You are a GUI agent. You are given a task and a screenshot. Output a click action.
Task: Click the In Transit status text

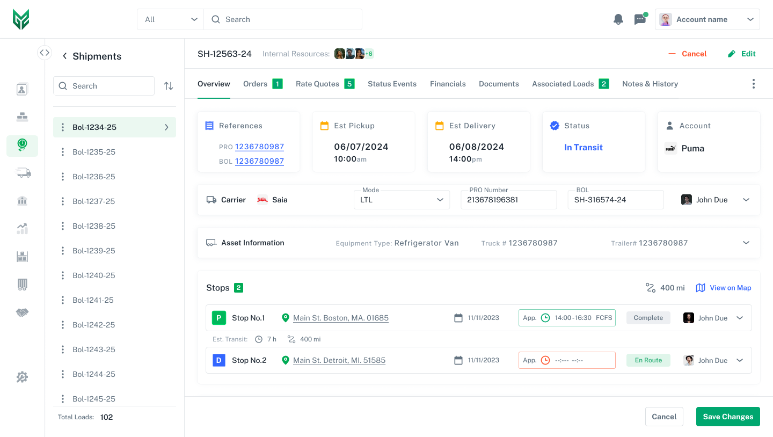pos(584,147)
